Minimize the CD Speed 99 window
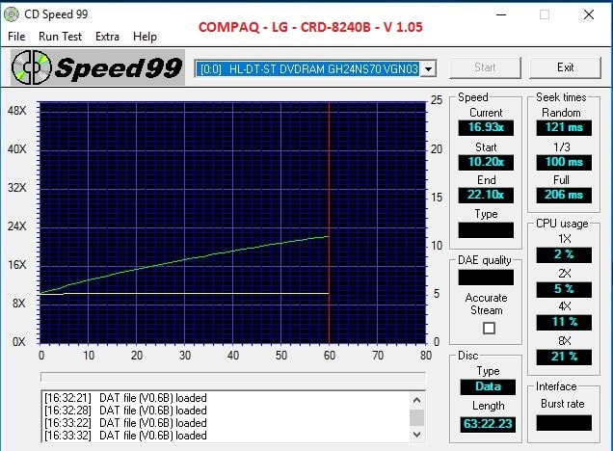The height and width of the screenshot is (451, 613). (x=501, y=14)
